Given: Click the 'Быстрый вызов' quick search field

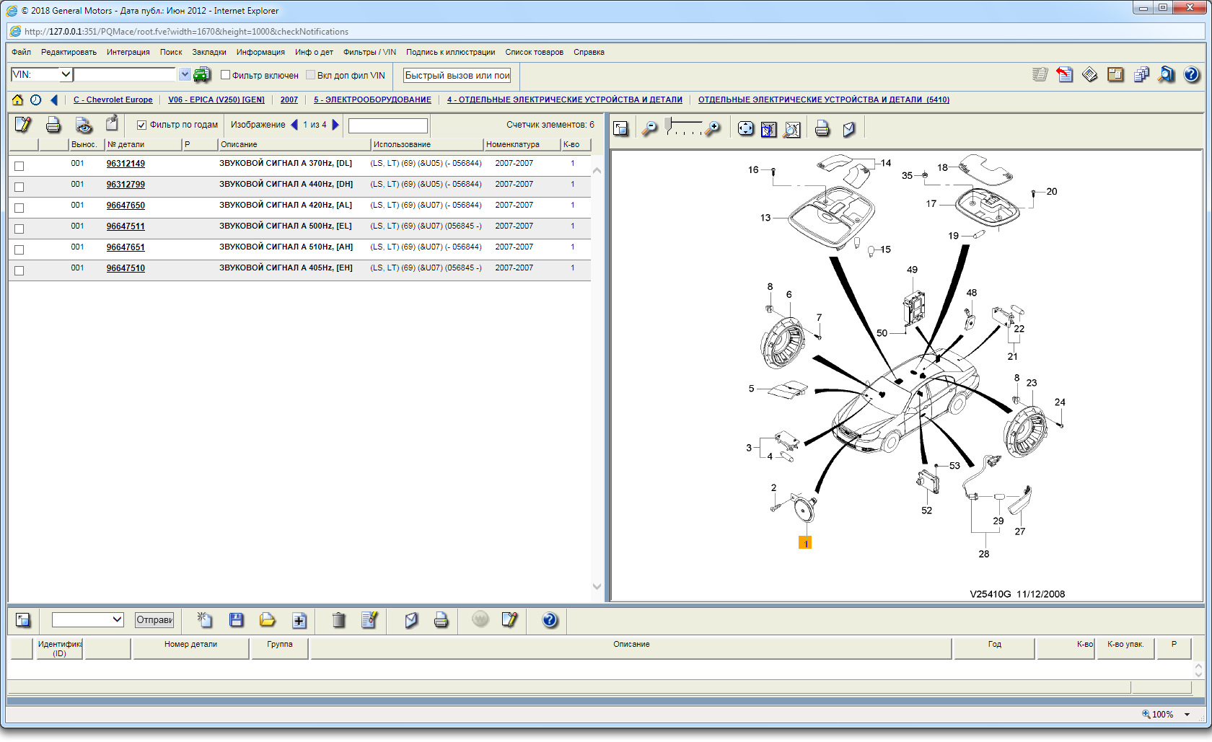Looking at the screenshot, I should click(x=457, y=75).
